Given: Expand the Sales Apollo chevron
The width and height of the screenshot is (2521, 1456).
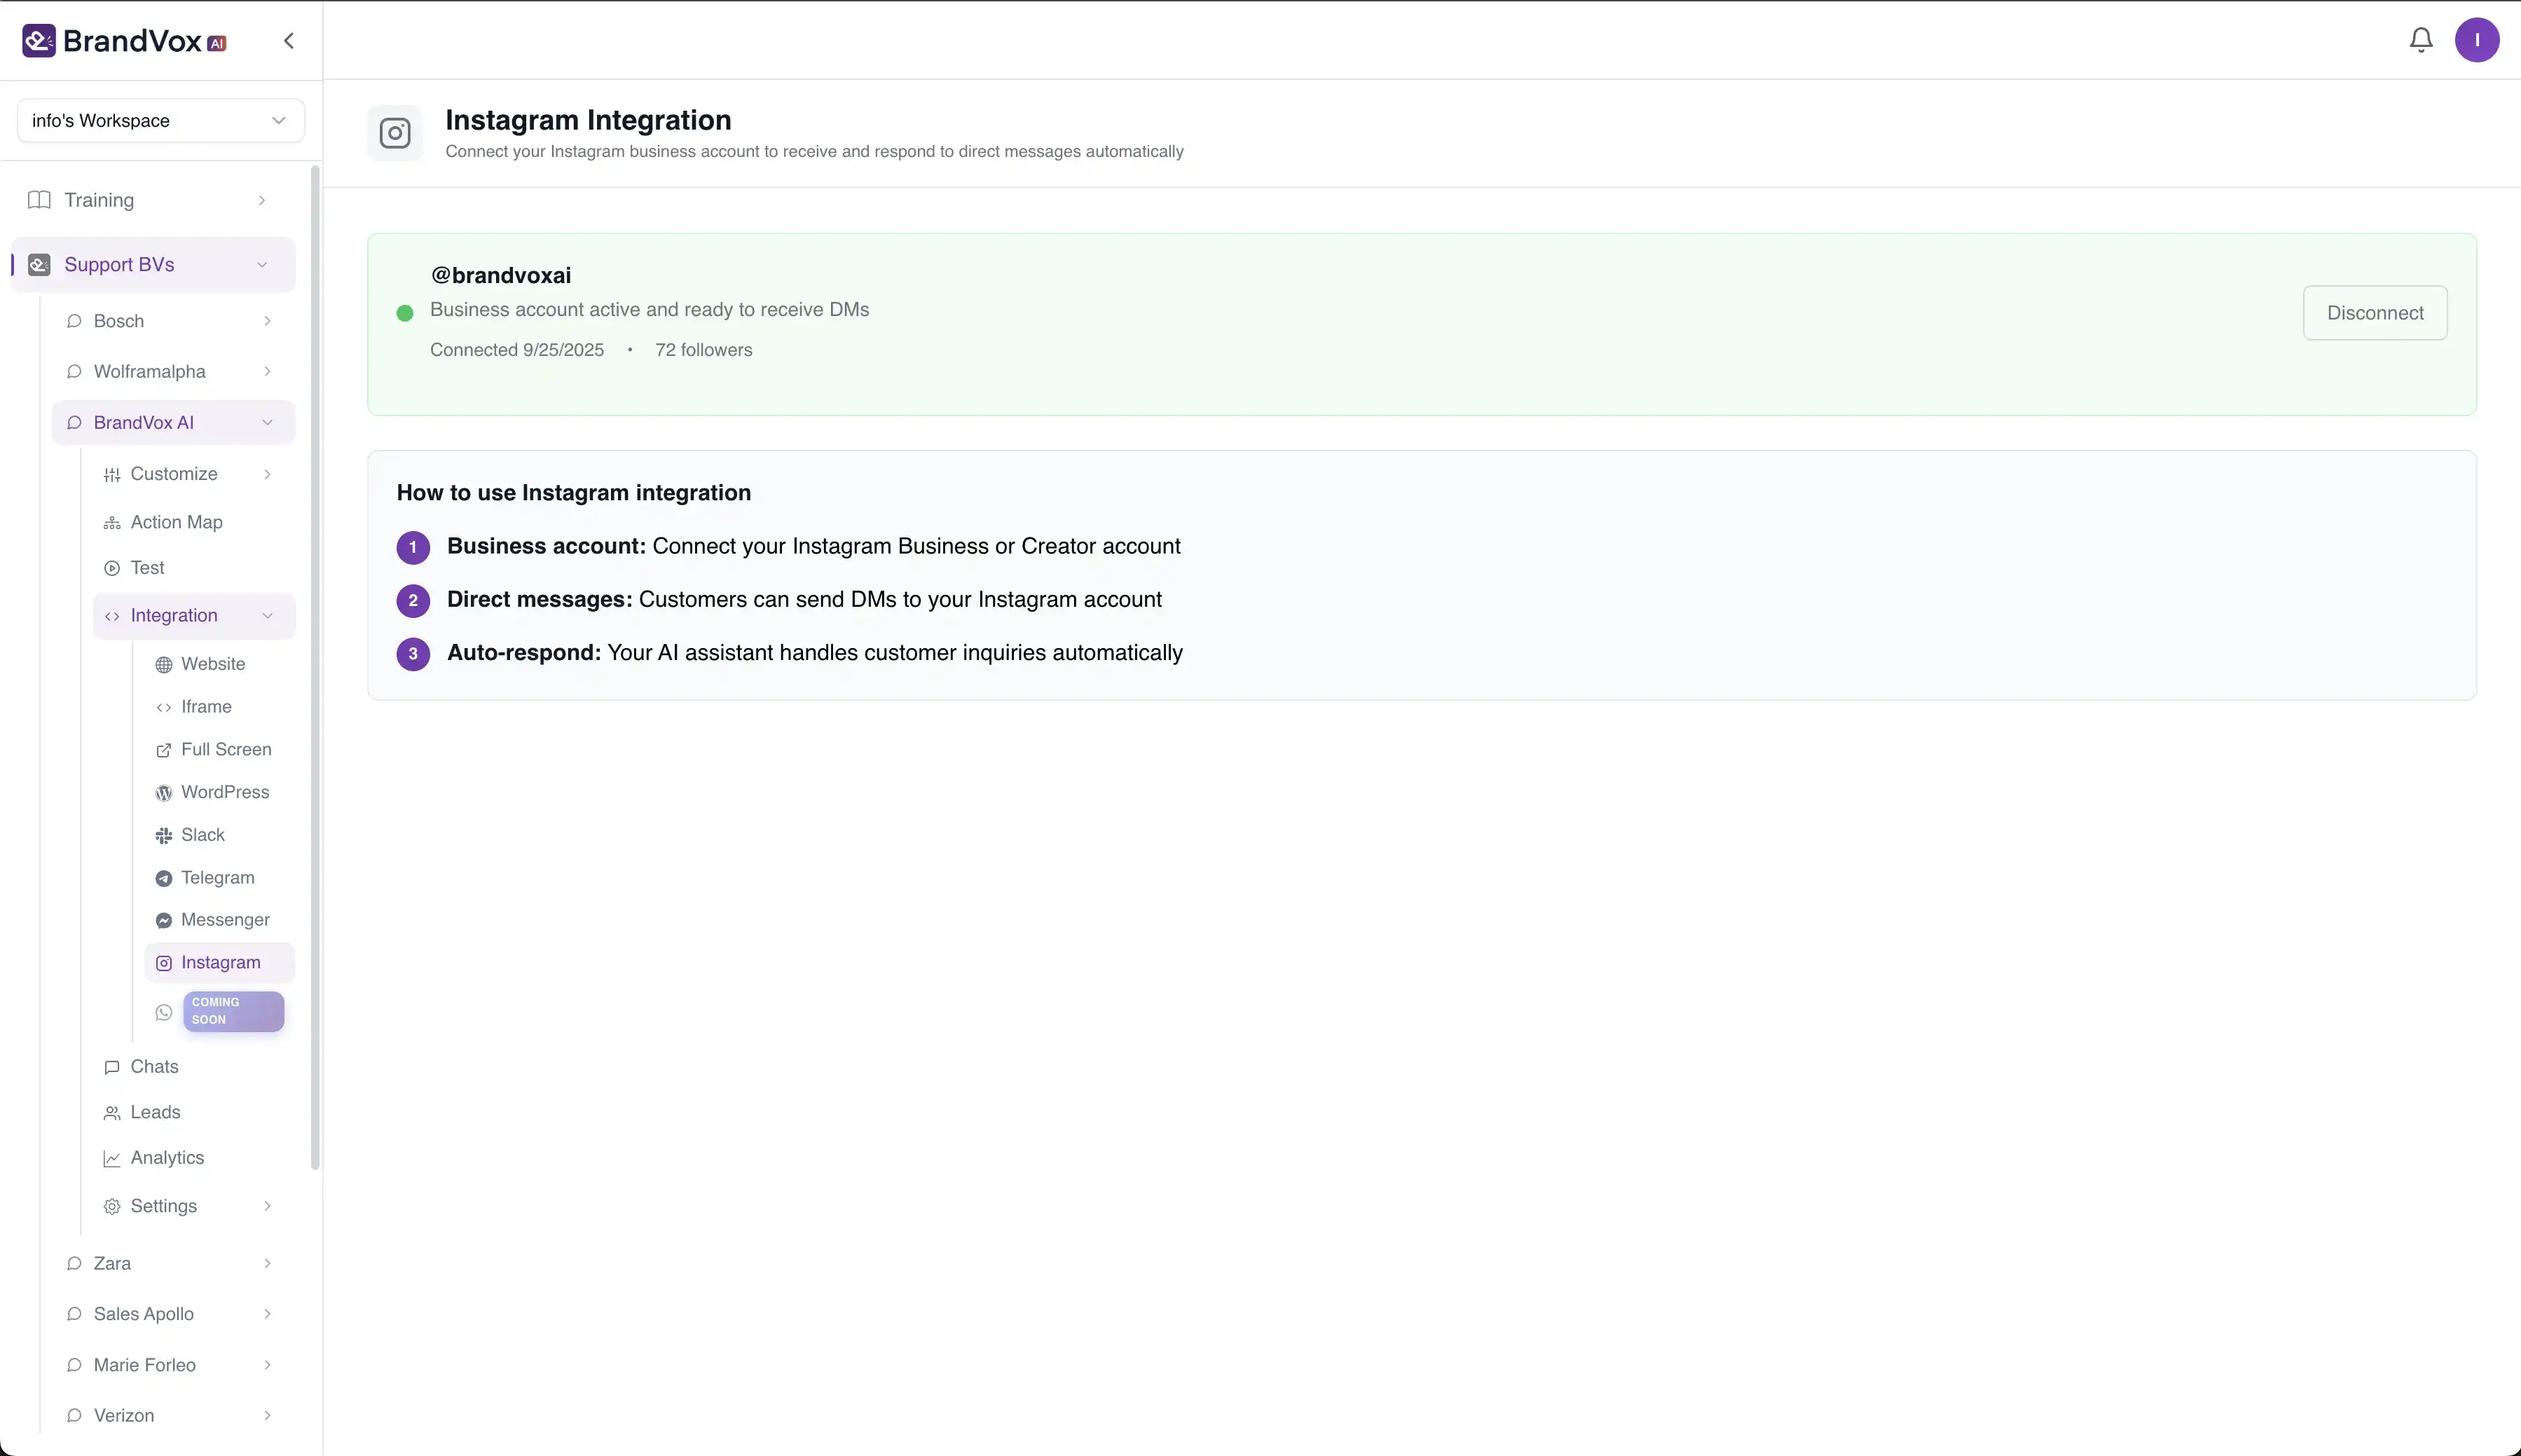Looking at the screenshot, I should click(x=267, y=1314).
